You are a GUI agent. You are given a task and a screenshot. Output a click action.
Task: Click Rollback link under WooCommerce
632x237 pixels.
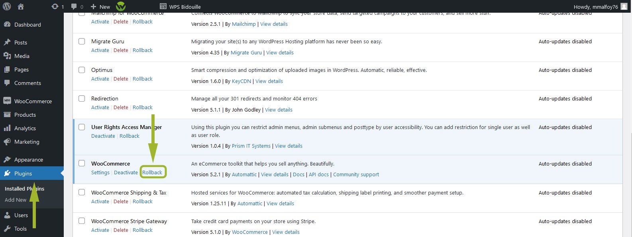coord(152,172)
